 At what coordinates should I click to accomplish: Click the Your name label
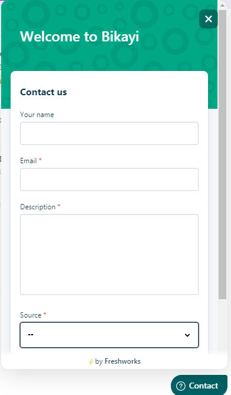(x=37, y=115)
